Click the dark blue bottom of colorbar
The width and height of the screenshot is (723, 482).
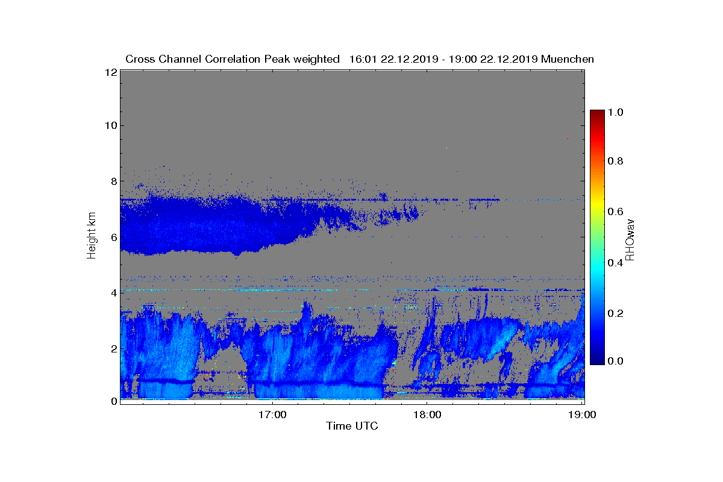pos(597,360)
